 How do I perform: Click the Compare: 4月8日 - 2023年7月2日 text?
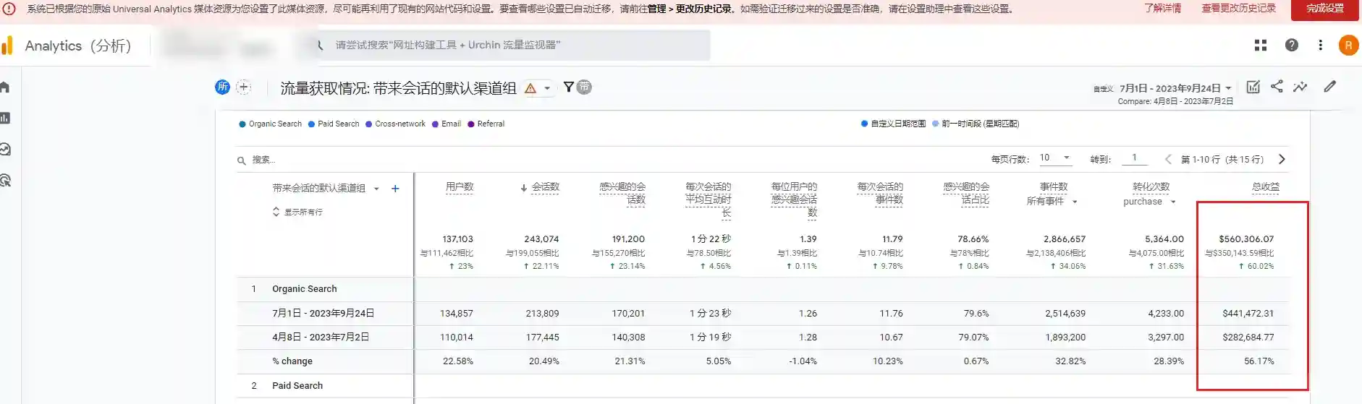[x=1175, y=102]
